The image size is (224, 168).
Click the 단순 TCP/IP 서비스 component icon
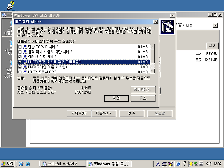25,47
